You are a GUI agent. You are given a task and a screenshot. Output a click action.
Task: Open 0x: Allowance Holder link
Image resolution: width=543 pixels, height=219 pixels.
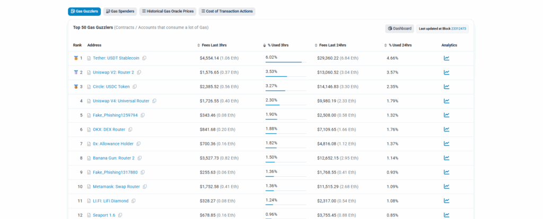point(113,144)
